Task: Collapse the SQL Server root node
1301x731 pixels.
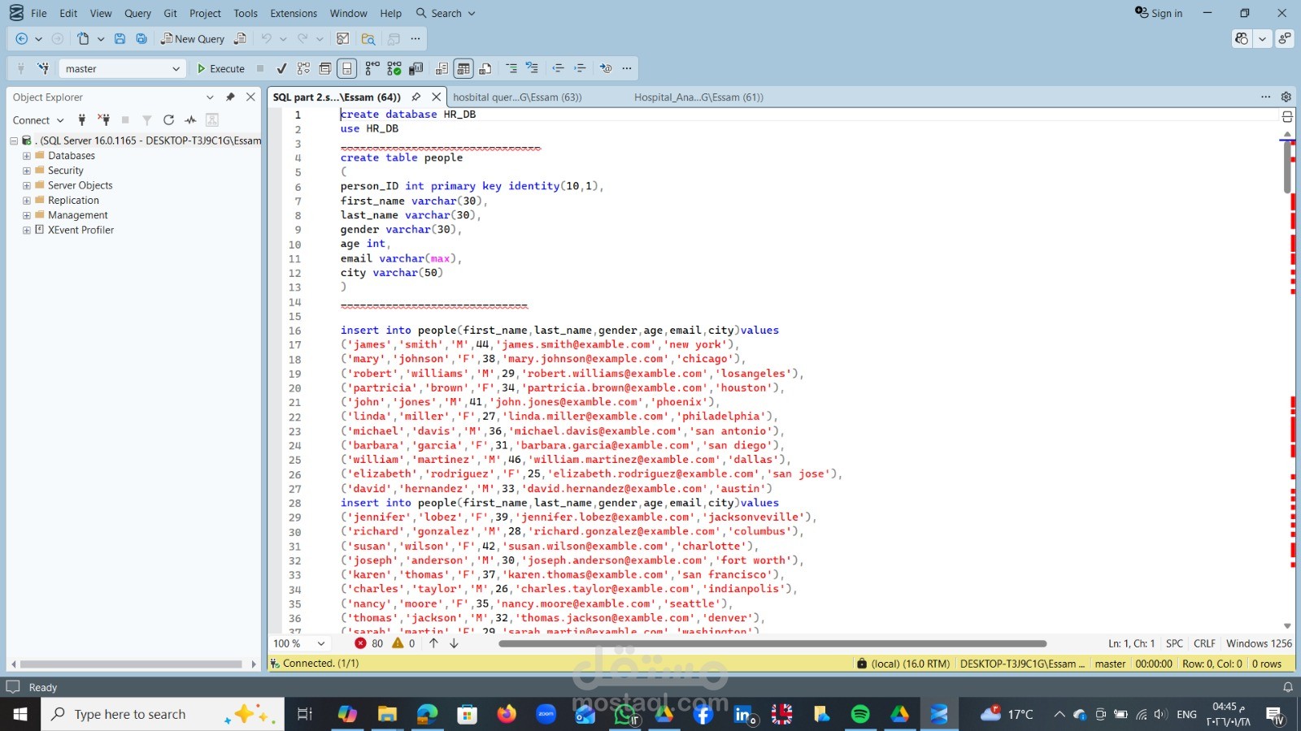Action: (14, 141)
